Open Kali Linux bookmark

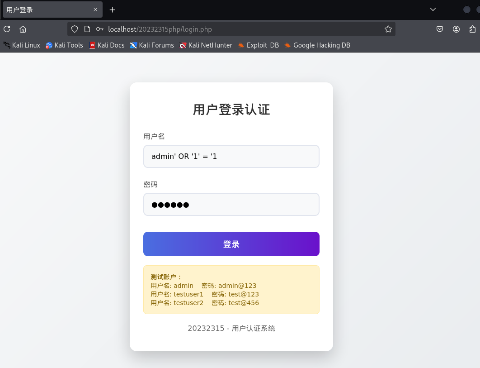(x=22, y=45)
